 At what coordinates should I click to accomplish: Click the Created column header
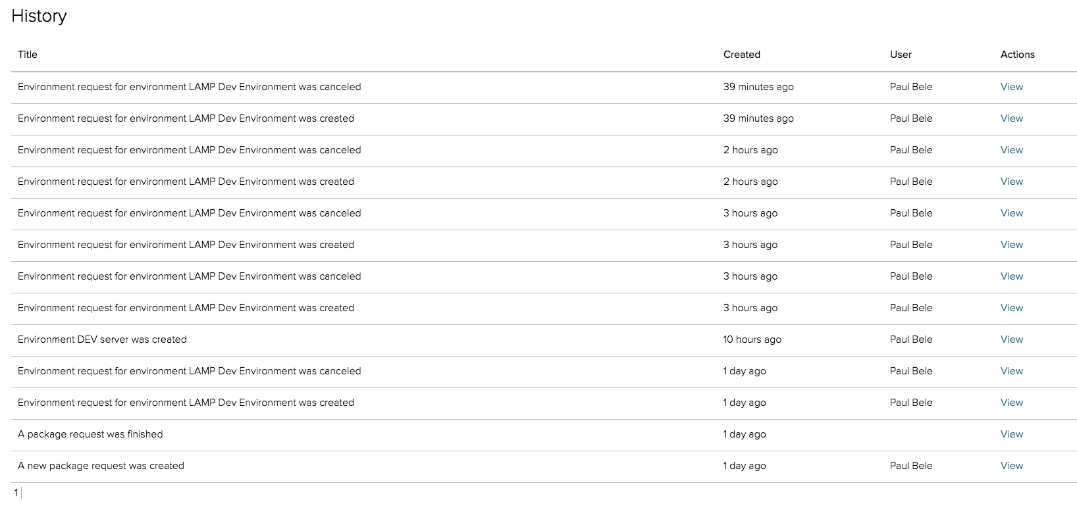pyautogui.click(x=742, y=55)
